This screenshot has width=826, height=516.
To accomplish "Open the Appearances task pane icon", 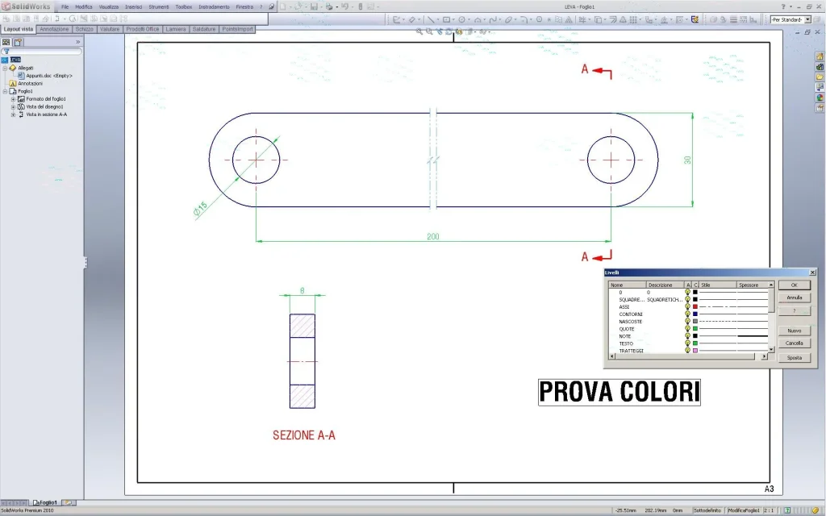I will (820, 98).
